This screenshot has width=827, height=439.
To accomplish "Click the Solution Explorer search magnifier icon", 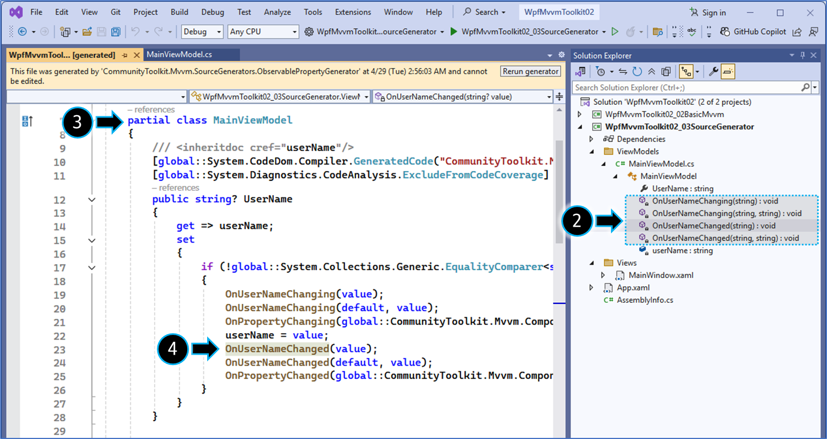I will (x=805, y=88).
